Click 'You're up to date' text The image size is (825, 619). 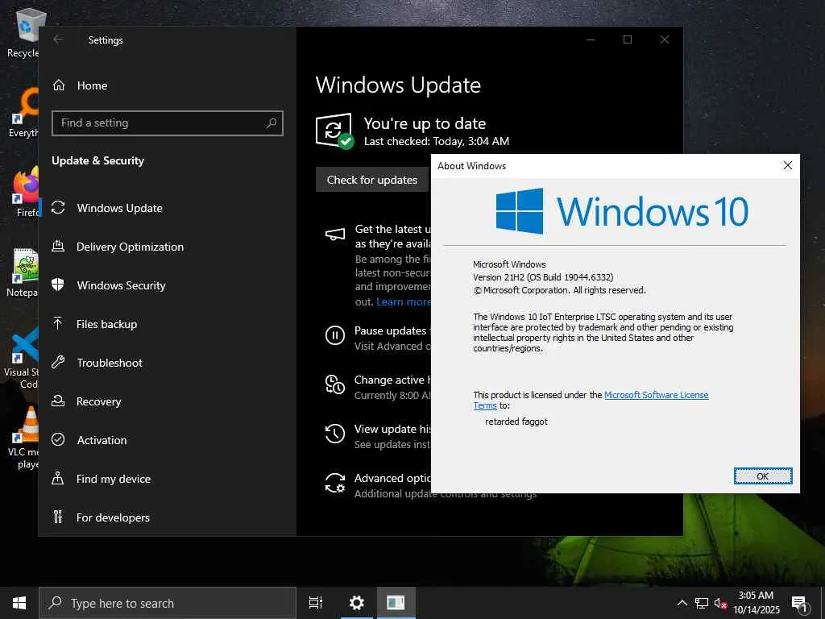tap(425, 123)
